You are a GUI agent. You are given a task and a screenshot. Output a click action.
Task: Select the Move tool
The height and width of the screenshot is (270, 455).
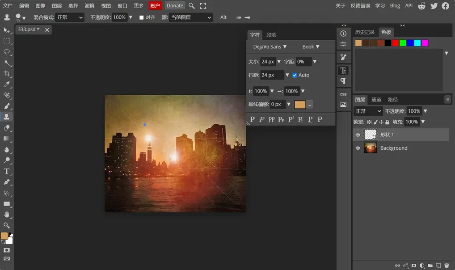tap(6, 30)
